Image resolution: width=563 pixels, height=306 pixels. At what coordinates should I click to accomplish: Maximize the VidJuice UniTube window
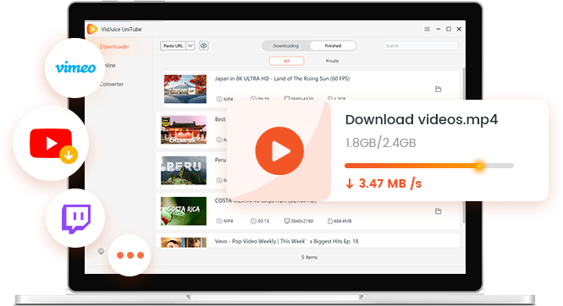tap(449, 29)
